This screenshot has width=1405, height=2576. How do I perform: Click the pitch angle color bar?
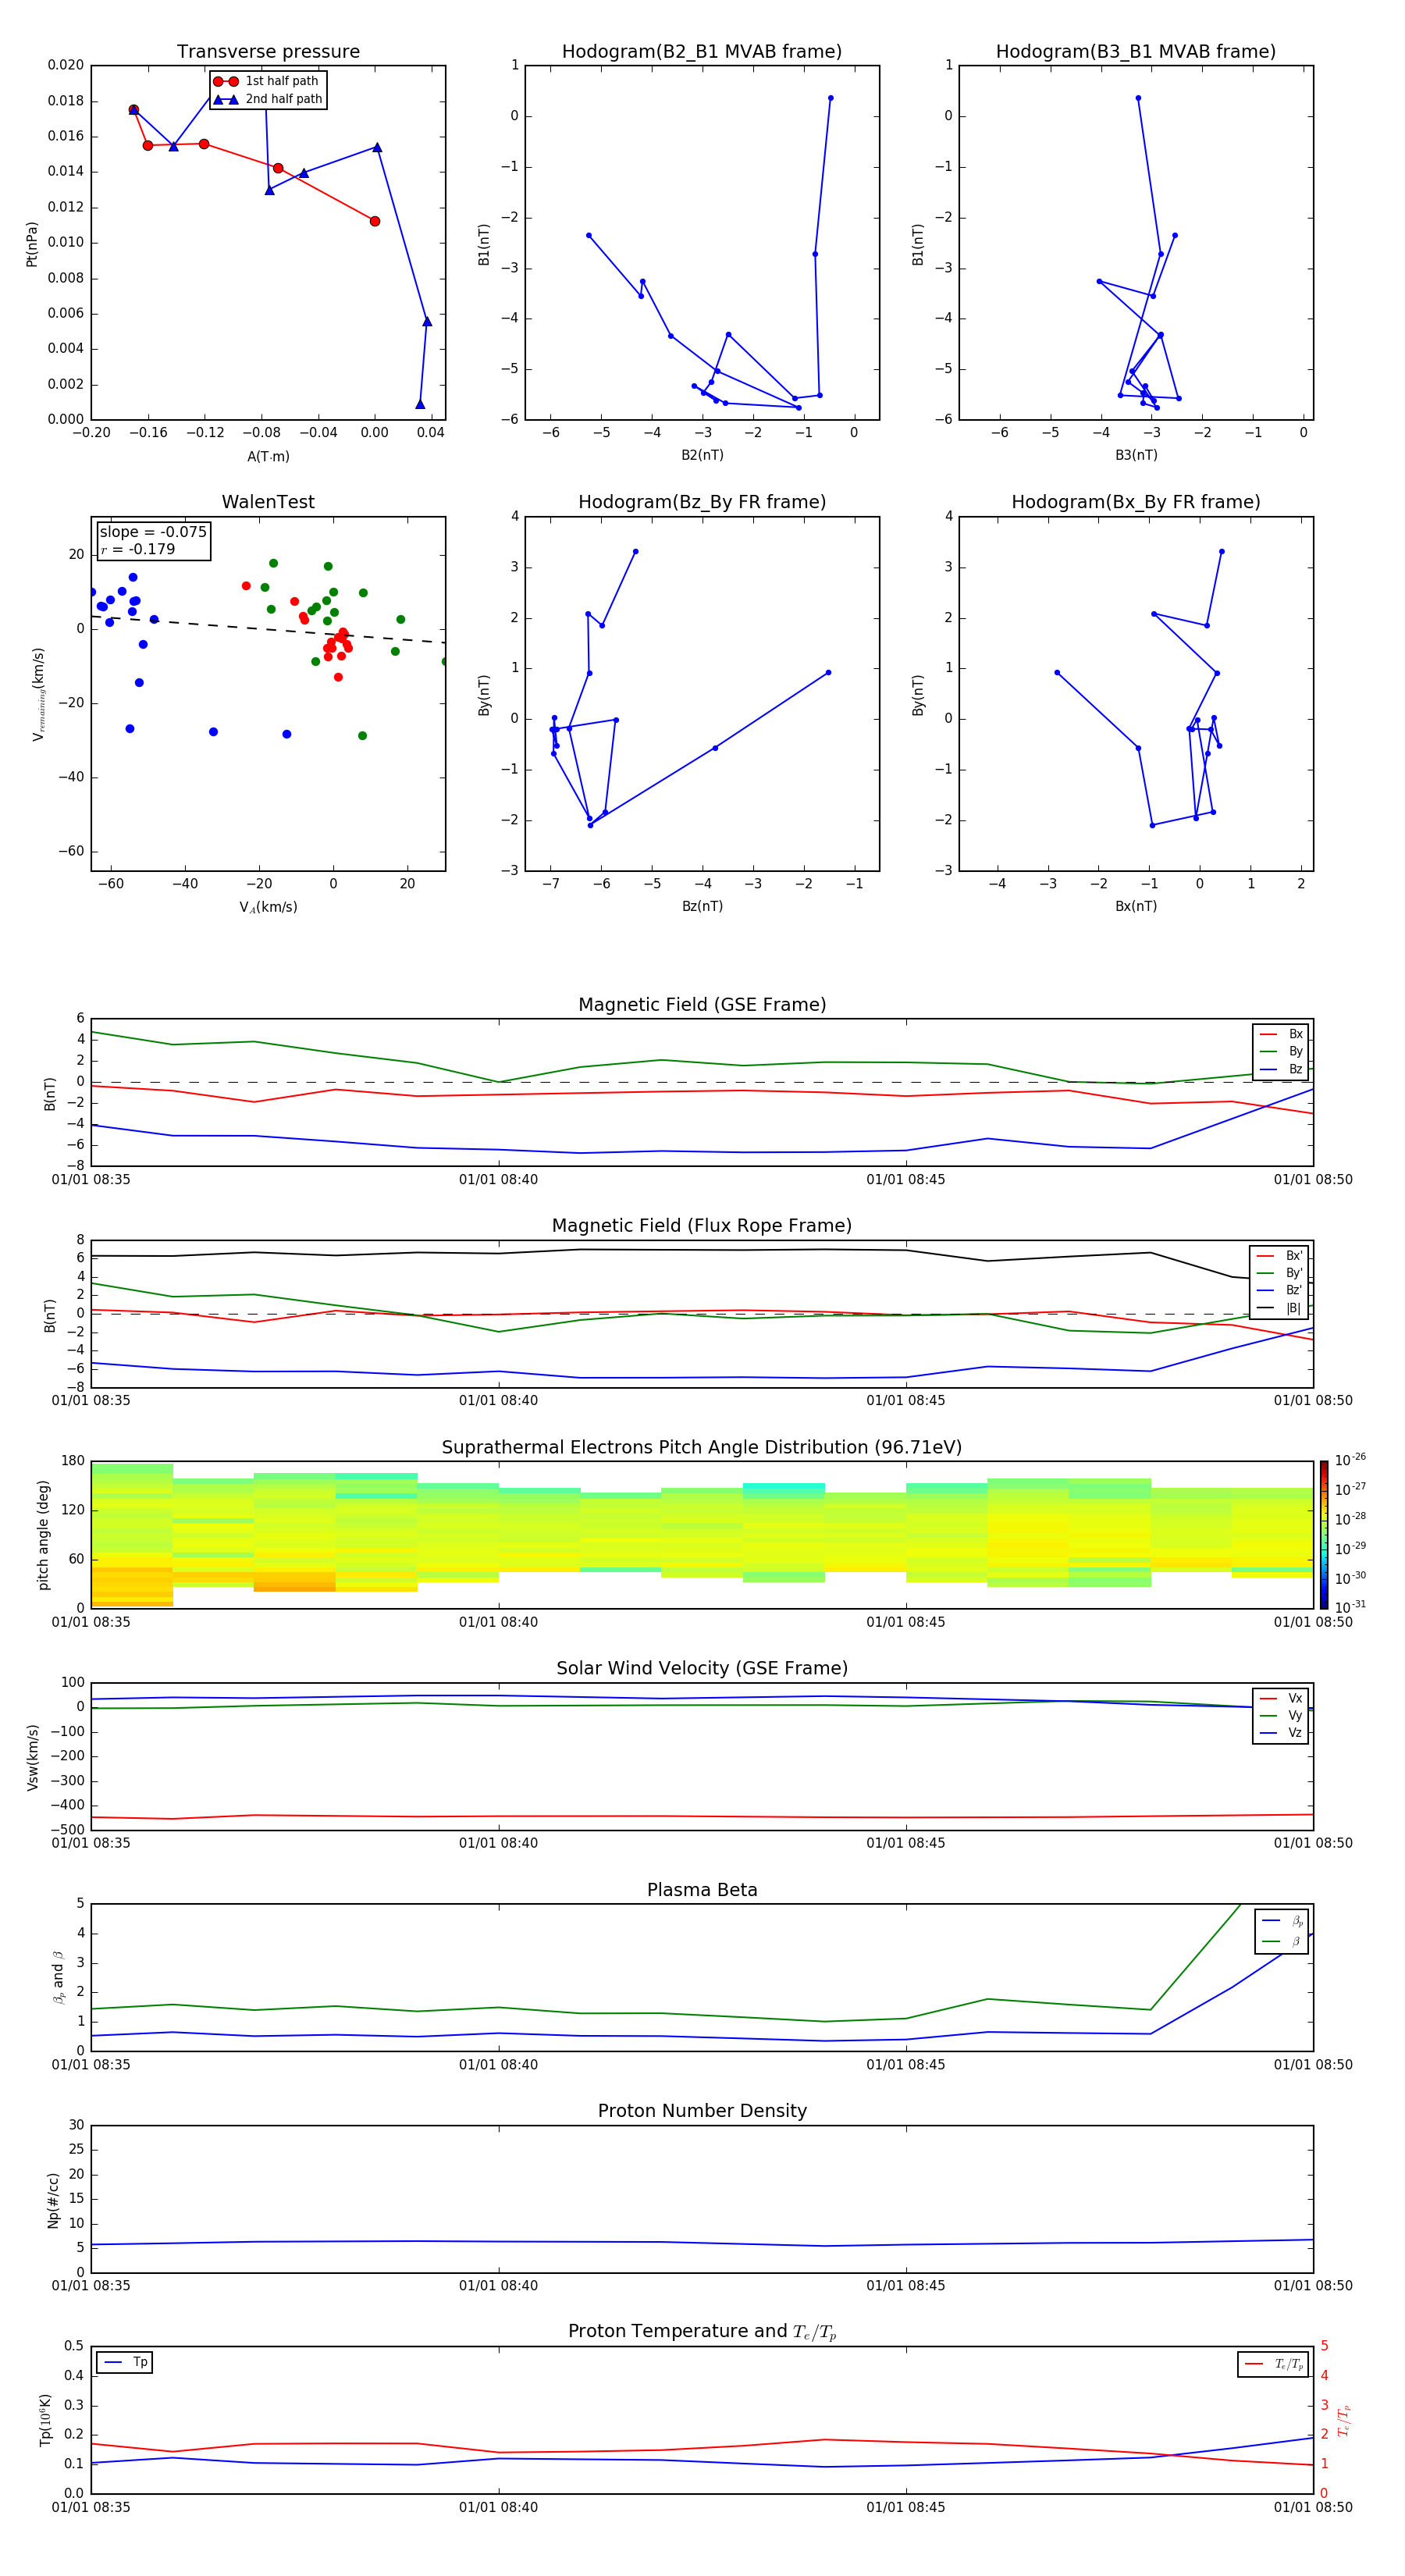(x=1323, y=1535)
